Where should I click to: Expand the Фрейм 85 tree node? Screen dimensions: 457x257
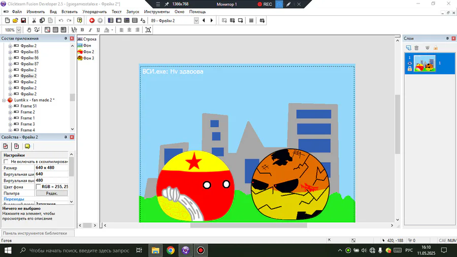pyautogui.click(x=10, y=52)
